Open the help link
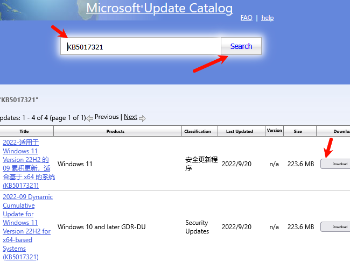 coord(267,18)
